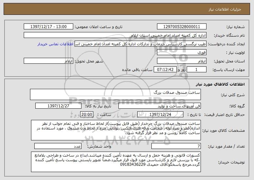Viewport: 254px width, 180px height.
Task: Click the label ایجاد کننده درخواست
Action: point(226,44)
